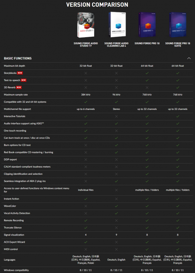This screenshot has width=195, height=273.
Task: Click the 3D Reverb checkmark under Pro 18 Suite
Action: 178,87
